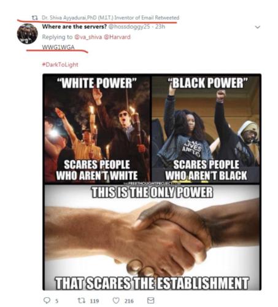The height and width of the screenshot is (307, 278).
Task: Open the handshake meme image
Action: pyautogui.click(x=152, y=238)
